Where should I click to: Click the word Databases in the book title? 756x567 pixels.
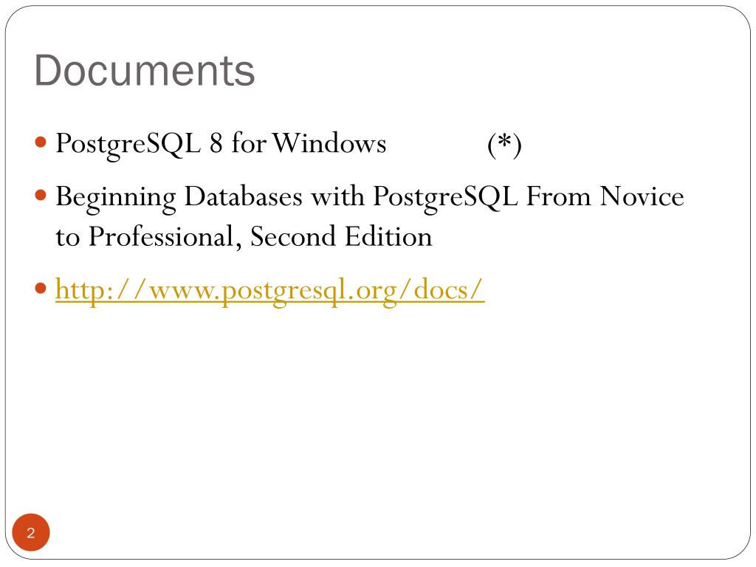click(x=243, y=196)
